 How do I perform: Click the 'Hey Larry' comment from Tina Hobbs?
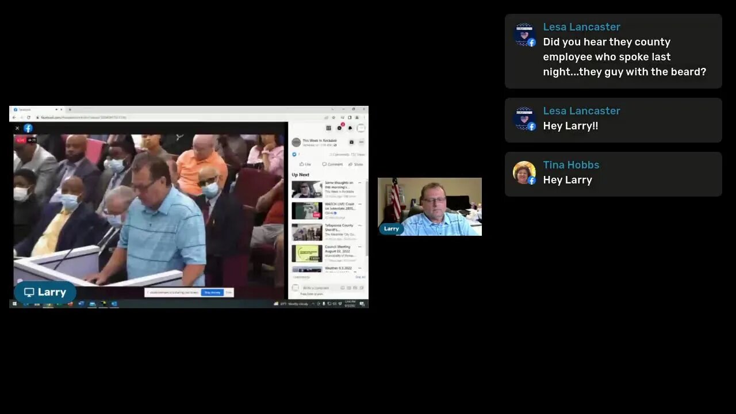568,180
